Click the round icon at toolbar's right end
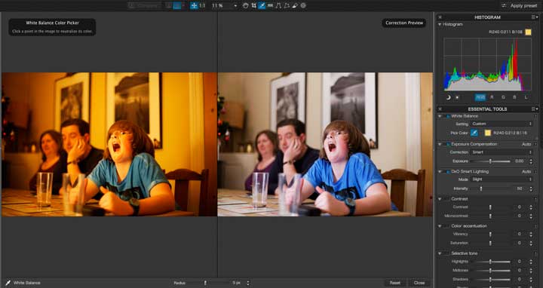Image resolution: width=543 pixels, height=288 pixels. click(x=303, y=5)
